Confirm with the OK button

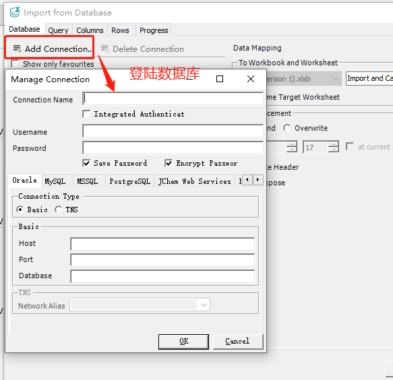coord(183,341)
